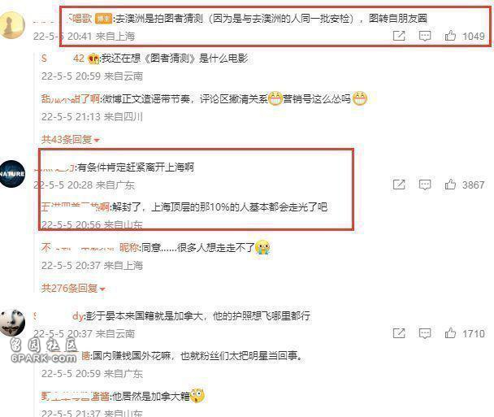Reply to the comment with 1710 likes
The width and height of the screenshot is (494, 417).
click(425, 333)
